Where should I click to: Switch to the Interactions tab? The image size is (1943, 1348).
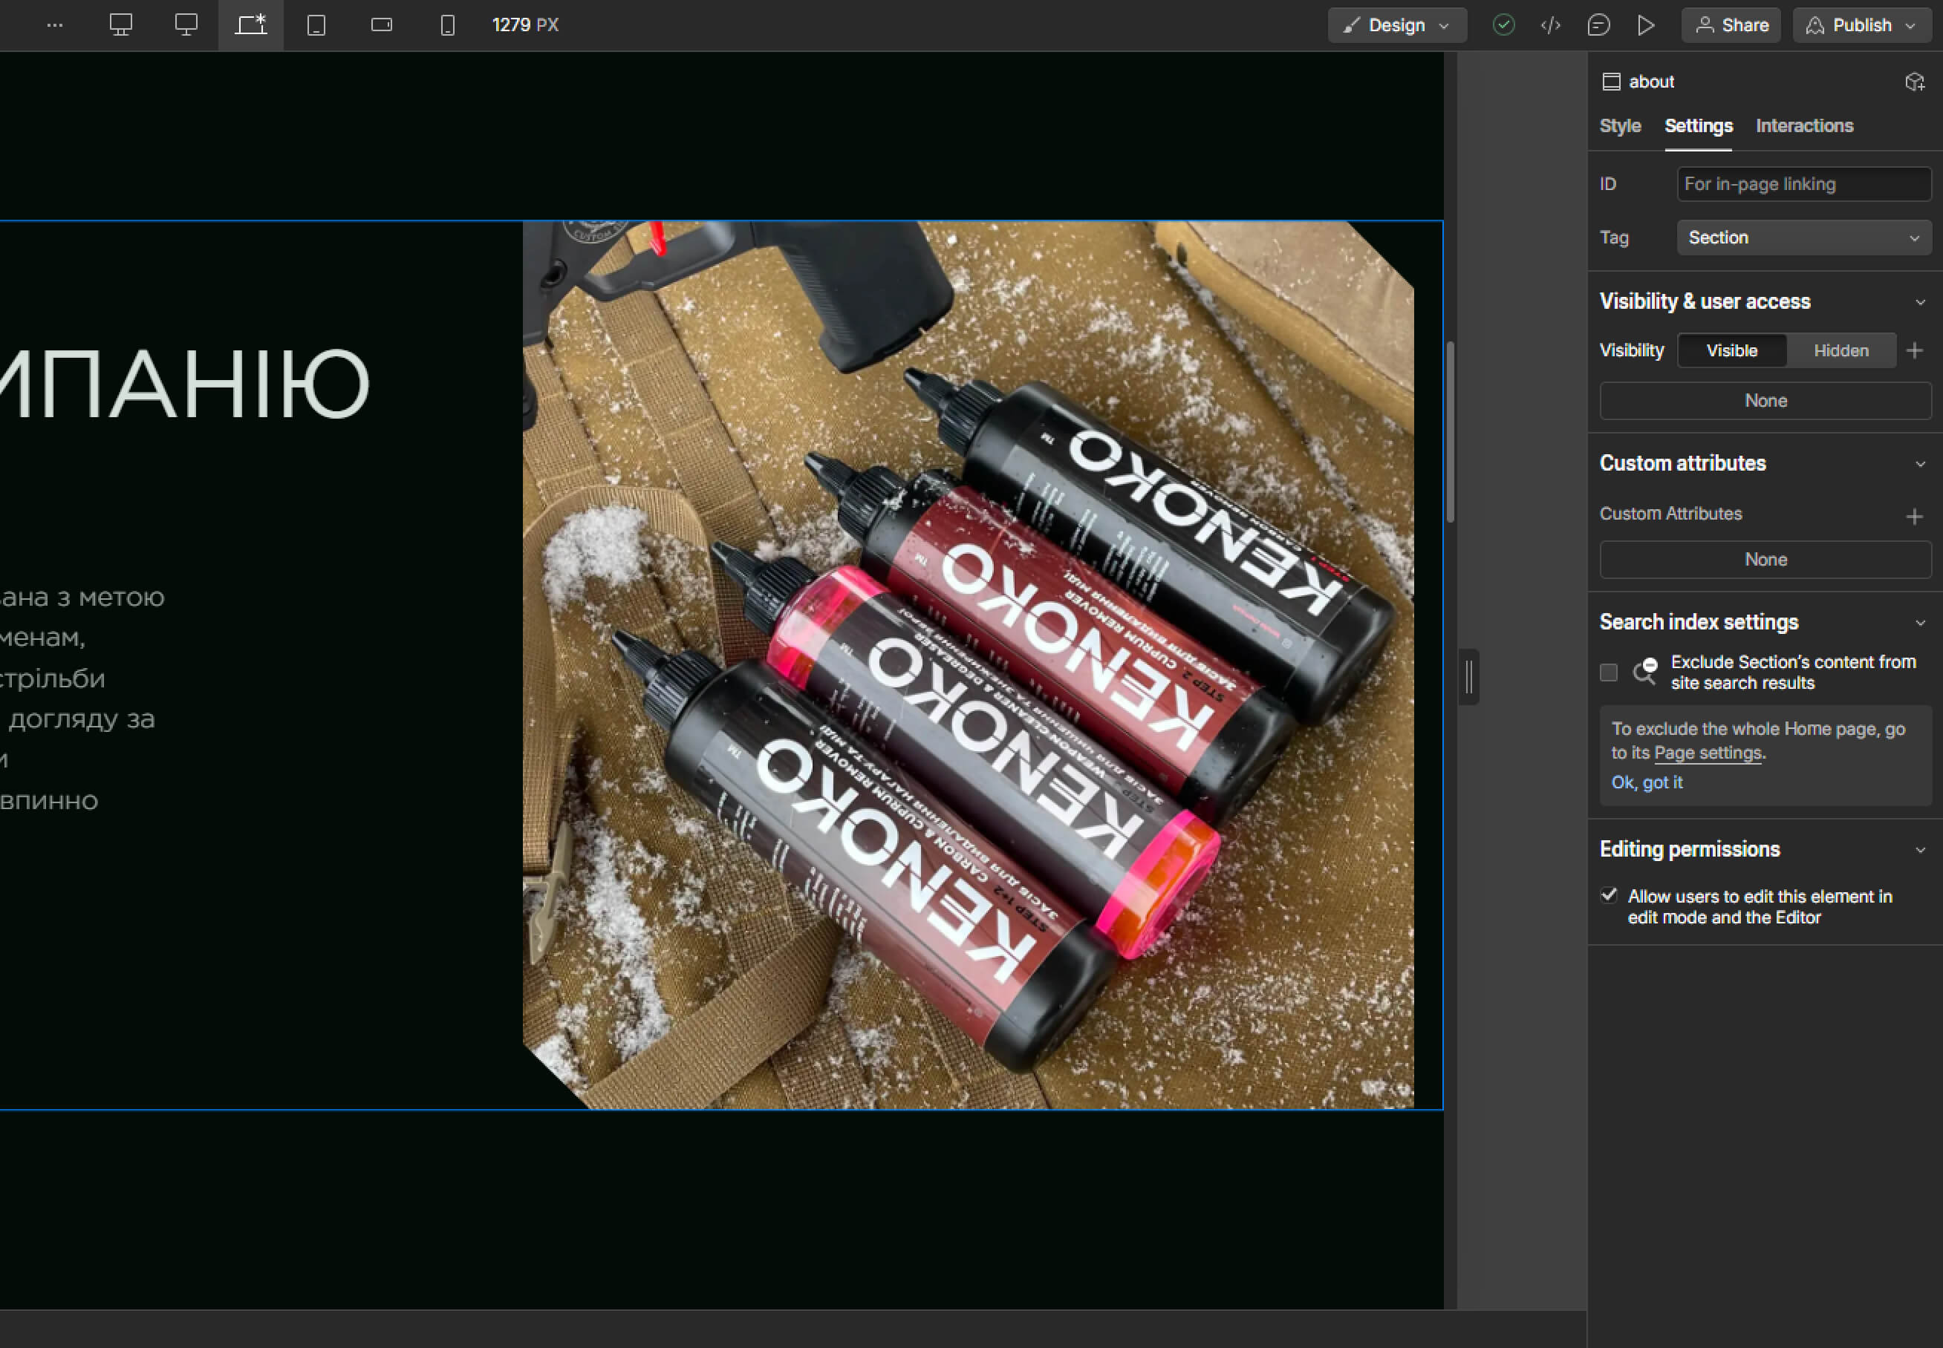coord(1804,126)
